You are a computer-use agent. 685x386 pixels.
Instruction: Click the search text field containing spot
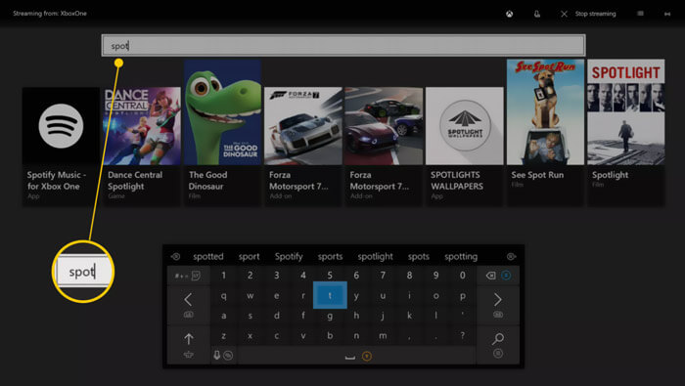click(x=343, y=45)
